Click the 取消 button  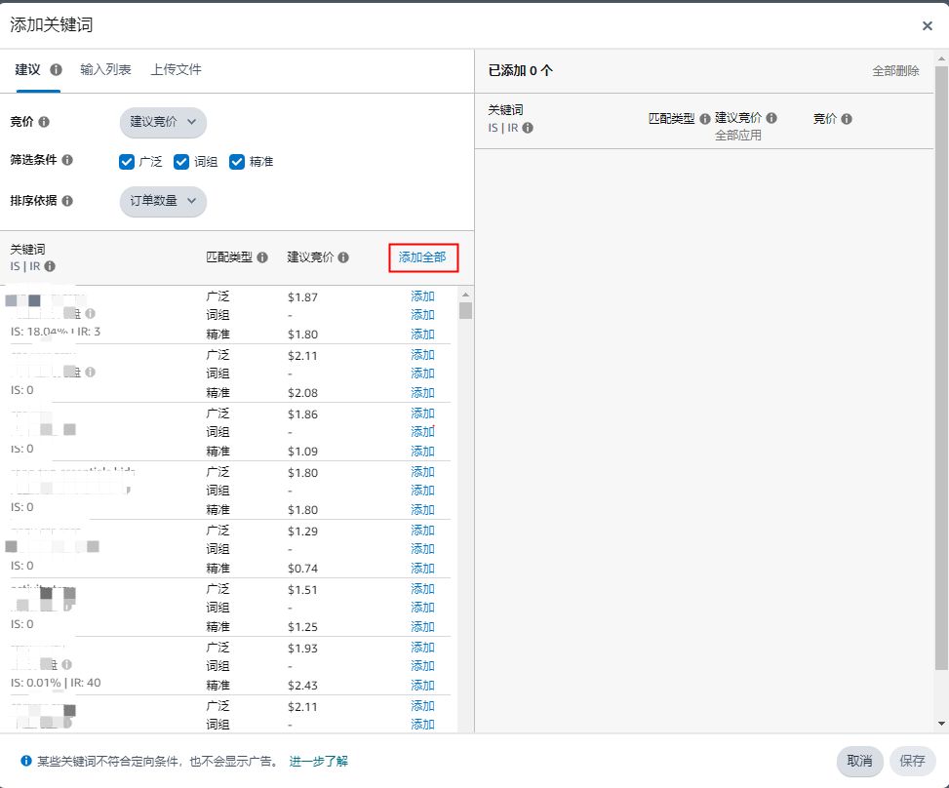point(859,761)
